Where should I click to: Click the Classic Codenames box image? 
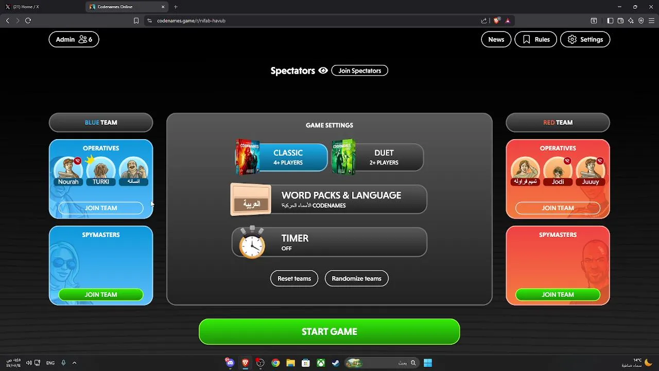point(247,157)
